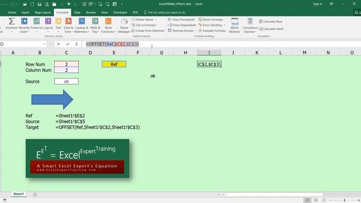Click the horizontal scrollbar

tap(274, 195)
